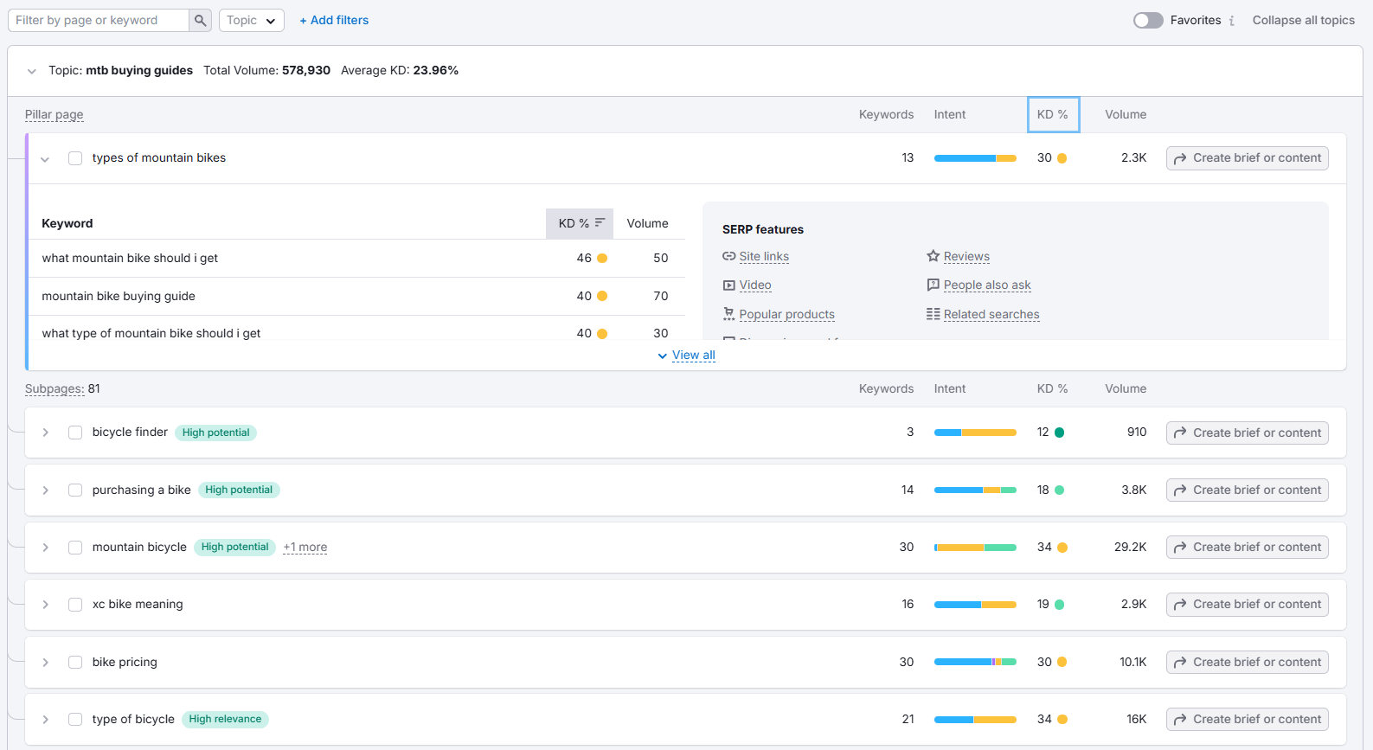Click the Popular products cart icon

(x=728, y=314)
